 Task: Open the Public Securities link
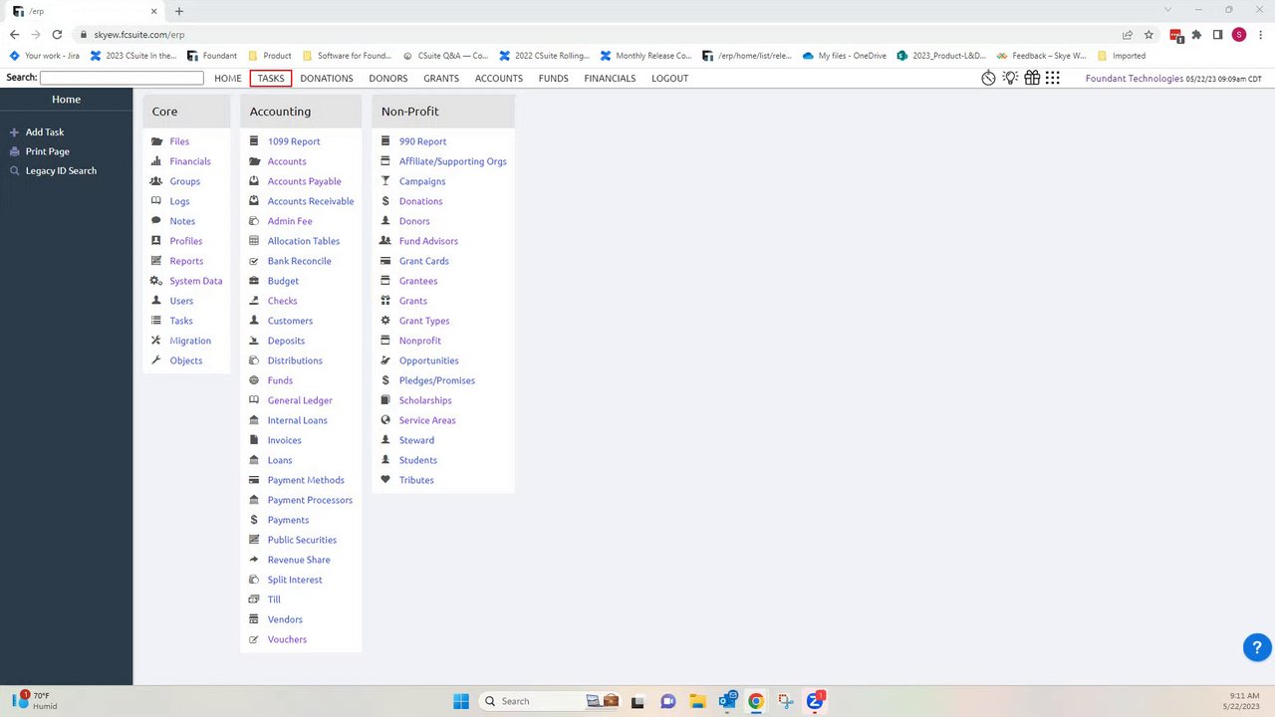302,540
